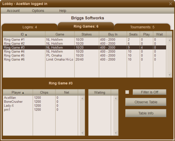
Task: Sort ring games by Buy In column
Action: [x=113, y=34]
